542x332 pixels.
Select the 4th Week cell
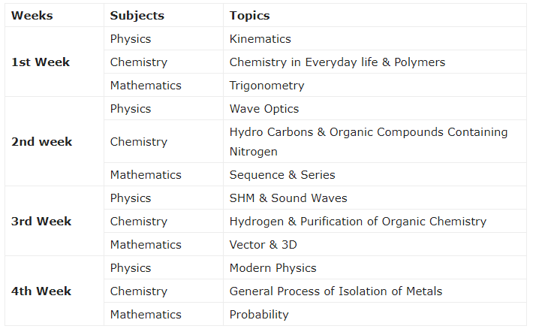(x=54, y=291)
